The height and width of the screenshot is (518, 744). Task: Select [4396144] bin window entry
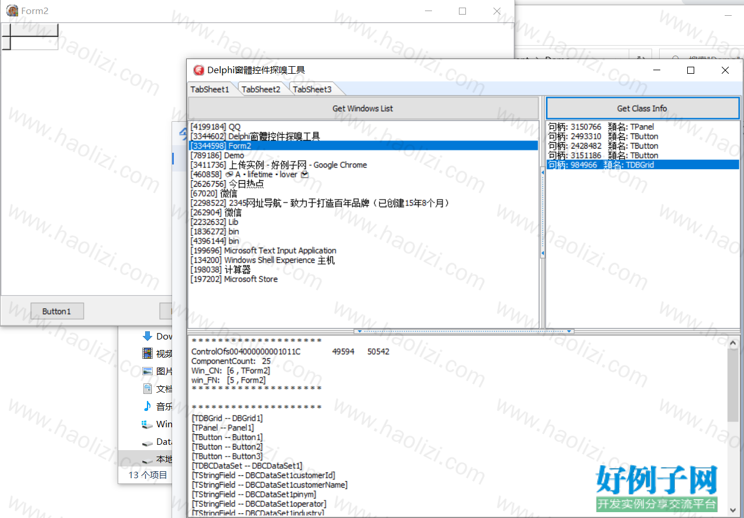(x=364, y=241)
